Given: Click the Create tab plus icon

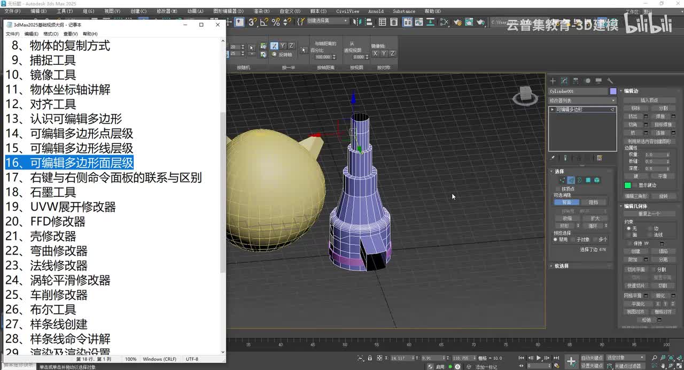Looking at the screenshot, I should pyautogui.click(x=553, y=81).
